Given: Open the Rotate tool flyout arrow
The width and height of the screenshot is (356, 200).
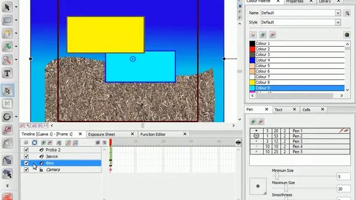Looking at the screenshot, I should pyautogui.click(x=16, y=117).
